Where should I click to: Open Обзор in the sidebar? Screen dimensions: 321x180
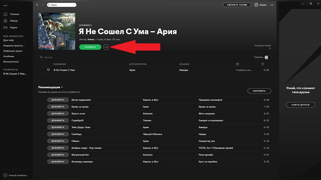coord(14,21)
